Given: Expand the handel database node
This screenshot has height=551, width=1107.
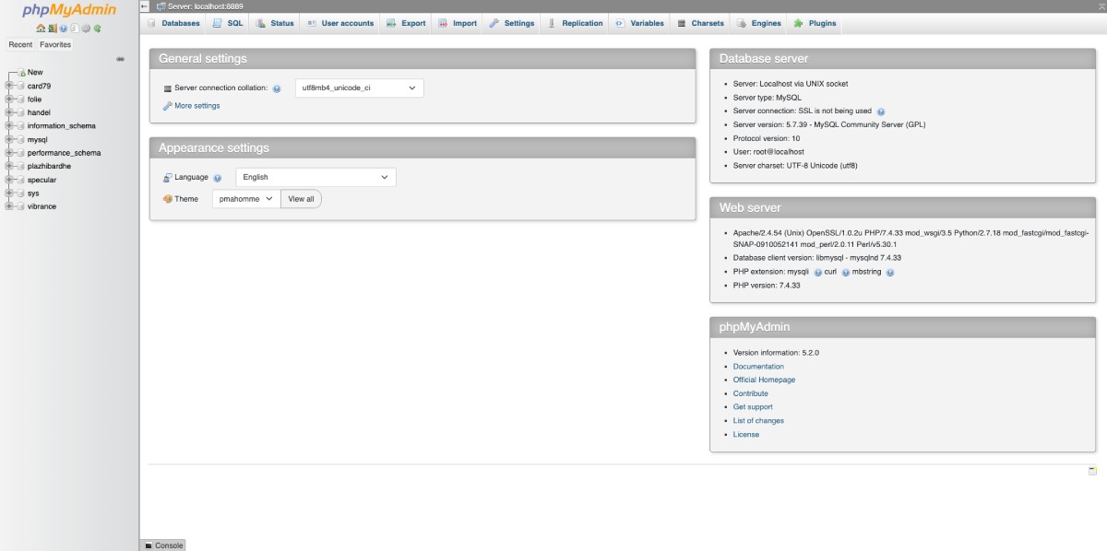Looking at the screenshot, I should (8, 112).
